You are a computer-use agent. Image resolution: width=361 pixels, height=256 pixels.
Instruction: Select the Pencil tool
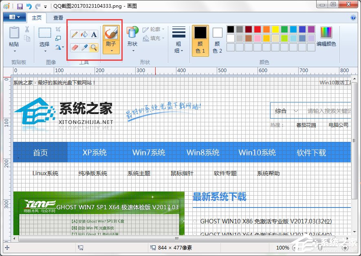point(75,34)
